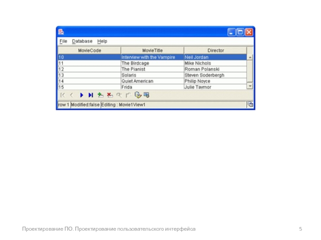321x240 pixels.
Task: Open the File menu
Action: (63, 41)
